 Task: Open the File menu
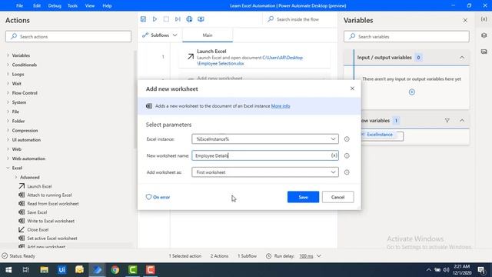coord(19,5)
